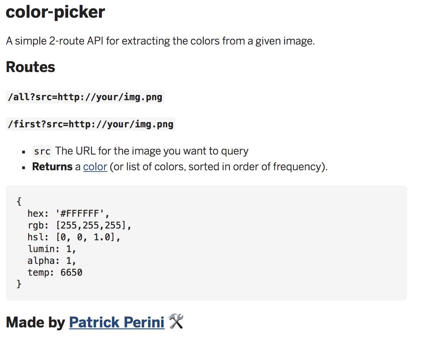The height and width of the screenshot is (349, 424).
Task: Click the rgb: [255,255,255] line
Action: click(79, 225)
